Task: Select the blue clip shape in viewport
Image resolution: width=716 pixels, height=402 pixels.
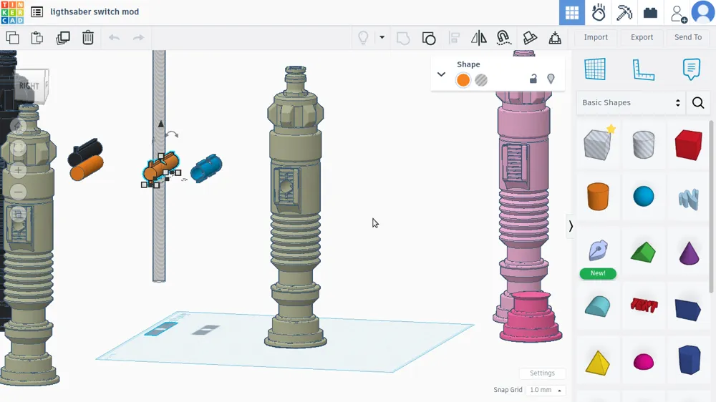Action: coord(206,168)
